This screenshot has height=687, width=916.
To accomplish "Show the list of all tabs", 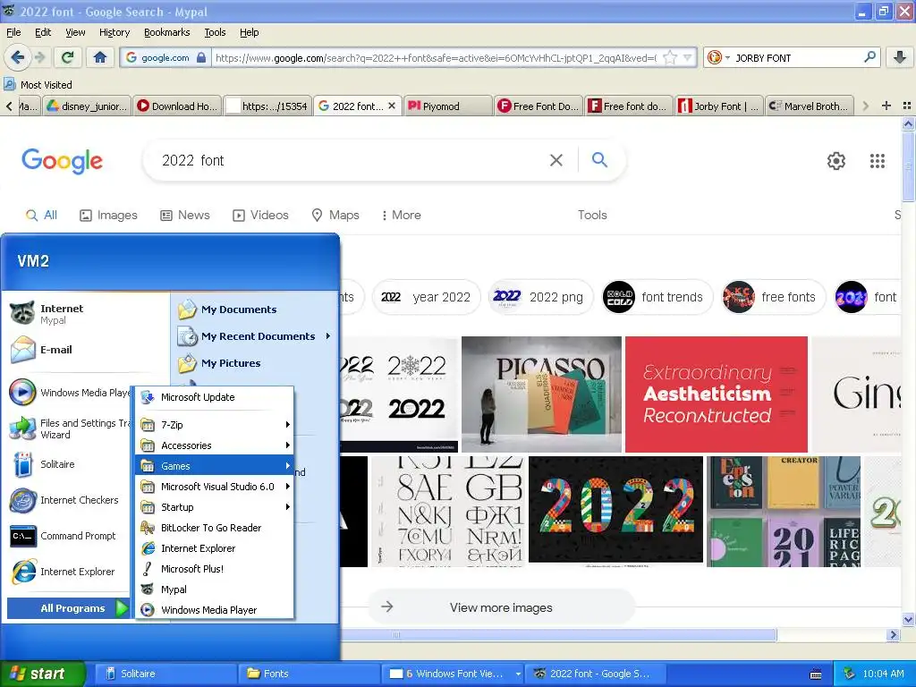I will (907, 106).
